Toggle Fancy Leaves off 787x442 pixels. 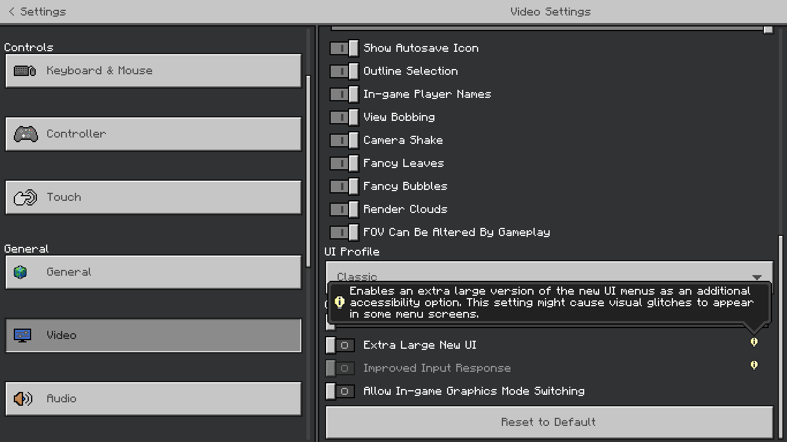[x=344, y=163]
